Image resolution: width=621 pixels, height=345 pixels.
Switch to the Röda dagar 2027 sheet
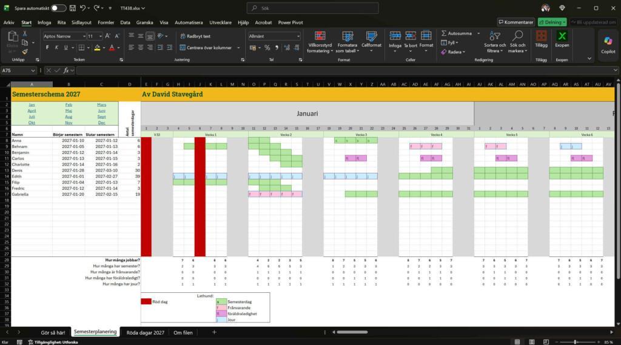tap(146, 333)
